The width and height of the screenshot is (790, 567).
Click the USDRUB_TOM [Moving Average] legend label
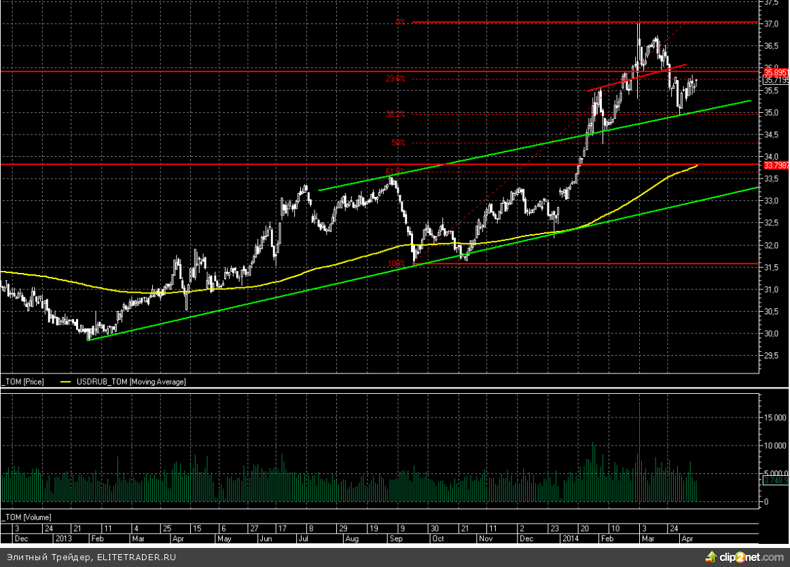(131, 382)
